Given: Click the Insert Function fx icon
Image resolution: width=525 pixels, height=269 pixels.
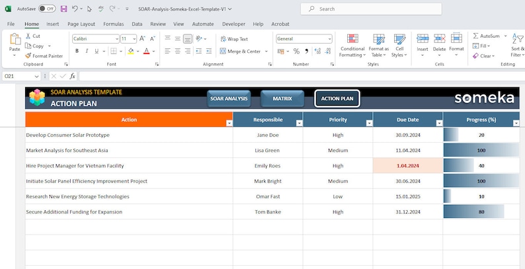Looking at the screenshot, I should 72,76.
